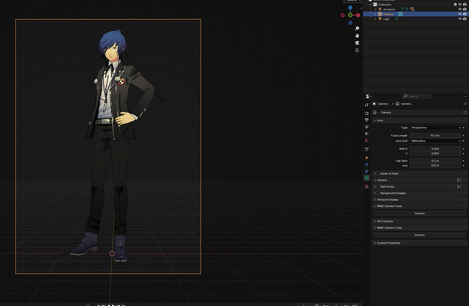Enable the Background Images checkbox
The width and height of the screenshot is (469, 306).
pos(378,193)
